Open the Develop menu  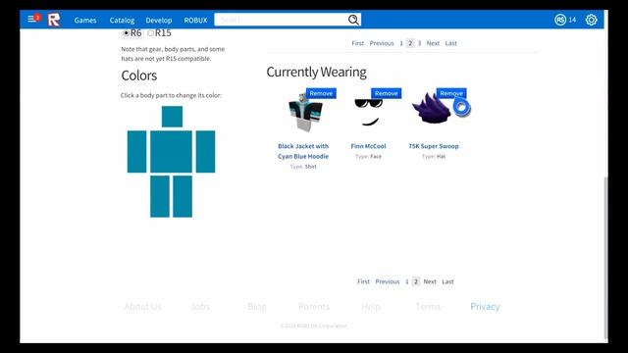(x=159, y=20)
